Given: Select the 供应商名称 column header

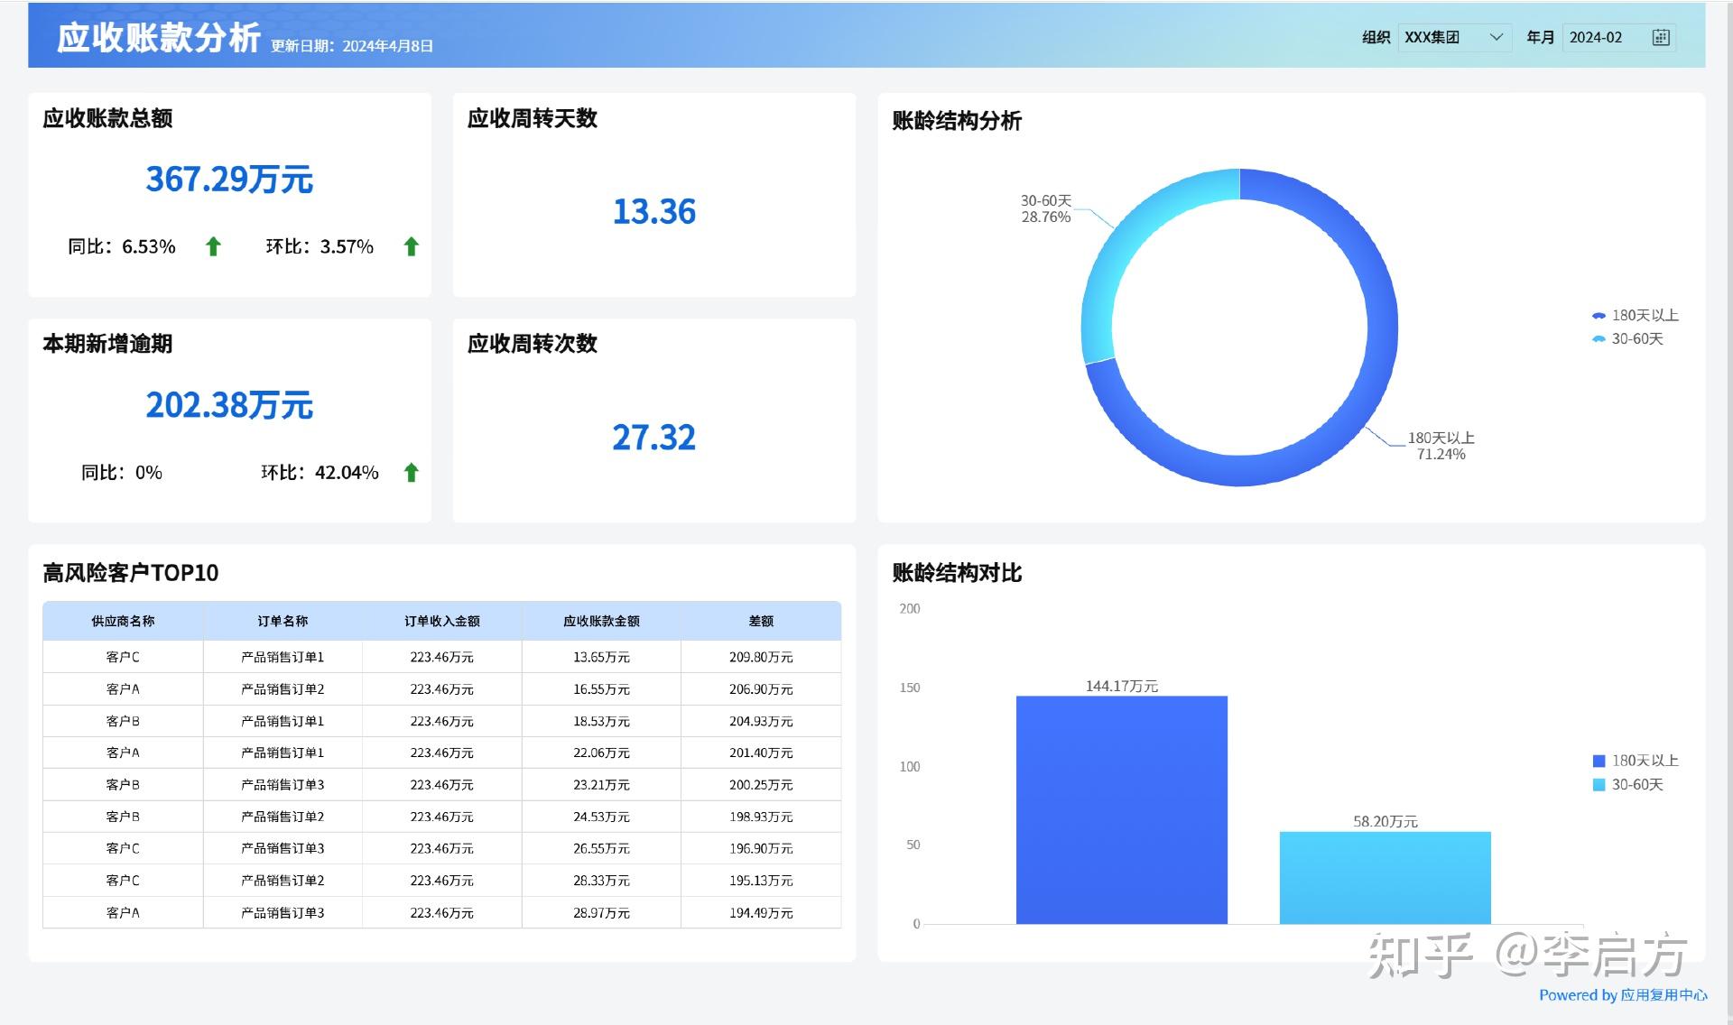Looking at the screenshot, I should (x=122, y=621).
